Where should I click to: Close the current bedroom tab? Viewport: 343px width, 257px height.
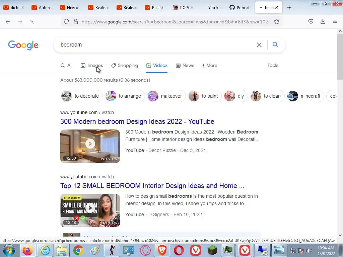point(277,7)
